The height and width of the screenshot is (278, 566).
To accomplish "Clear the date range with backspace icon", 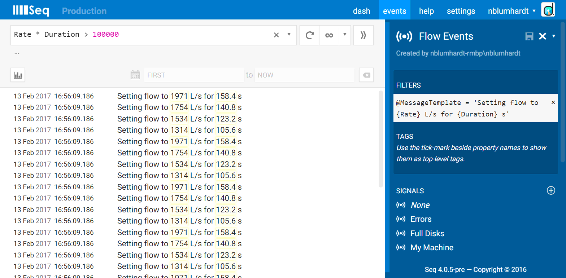I will click(x=366, y=75).
